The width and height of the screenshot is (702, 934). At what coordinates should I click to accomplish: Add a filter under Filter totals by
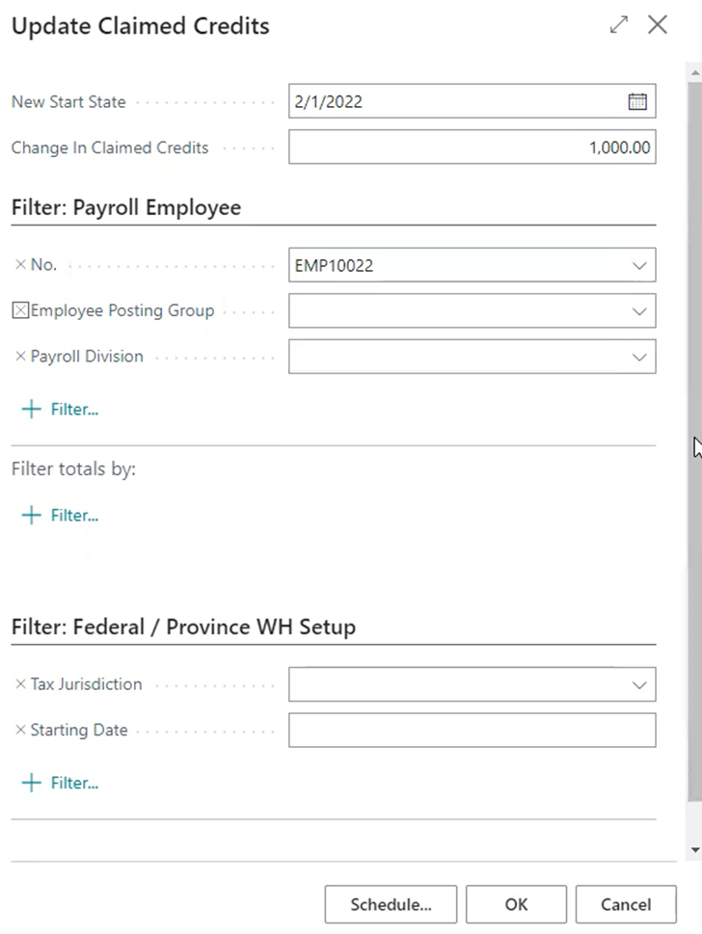click(60, 516)
